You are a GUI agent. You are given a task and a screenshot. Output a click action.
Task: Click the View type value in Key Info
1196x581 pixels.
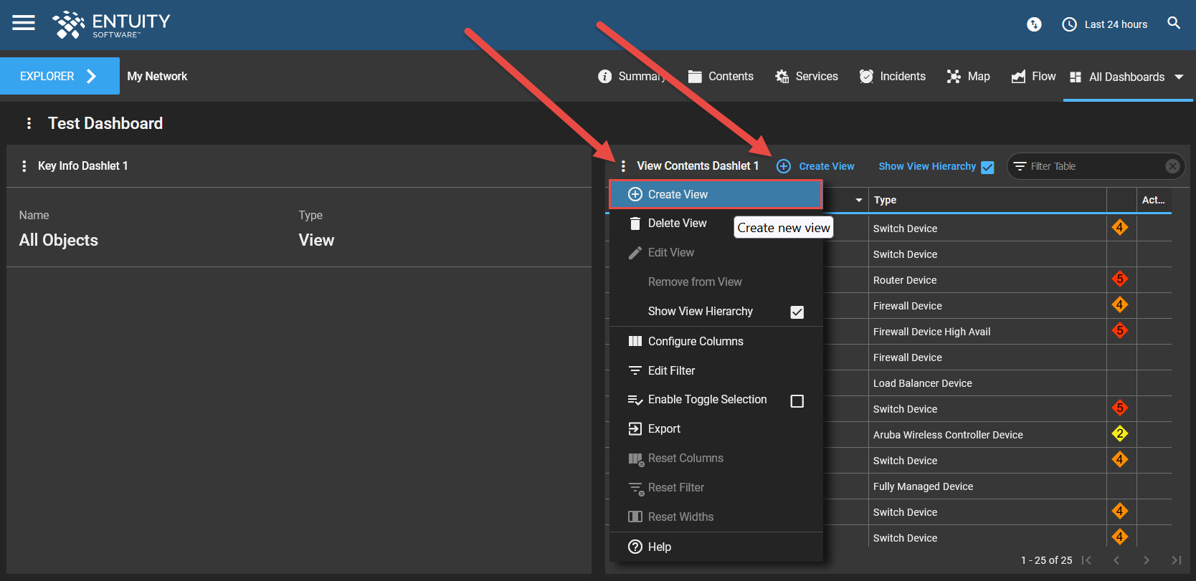pos(316,240)
